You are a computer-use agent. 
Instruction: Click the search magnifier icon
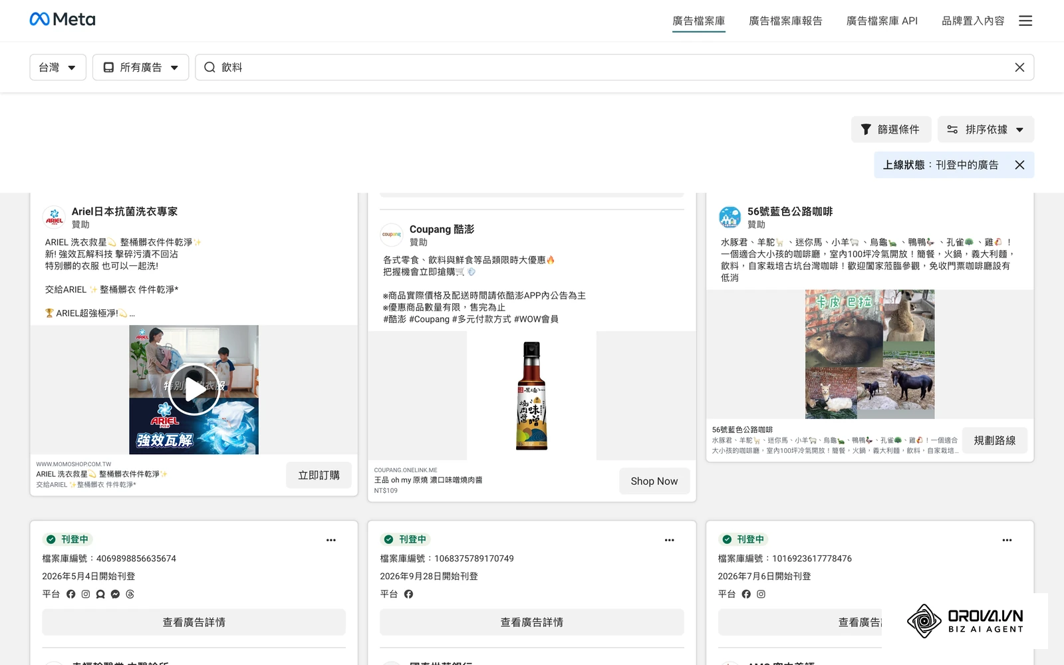coord(209,67)
